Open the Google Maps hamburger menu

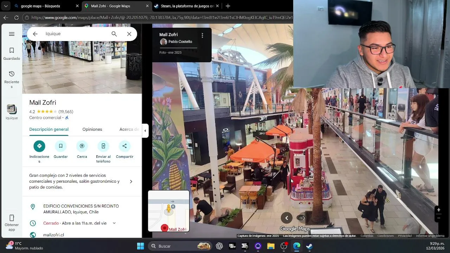click(x=12, y=34)
